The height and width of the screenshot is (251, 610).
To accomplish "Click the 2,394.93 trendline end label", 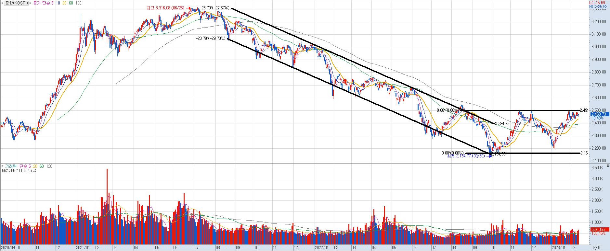I will click(502, 124).
